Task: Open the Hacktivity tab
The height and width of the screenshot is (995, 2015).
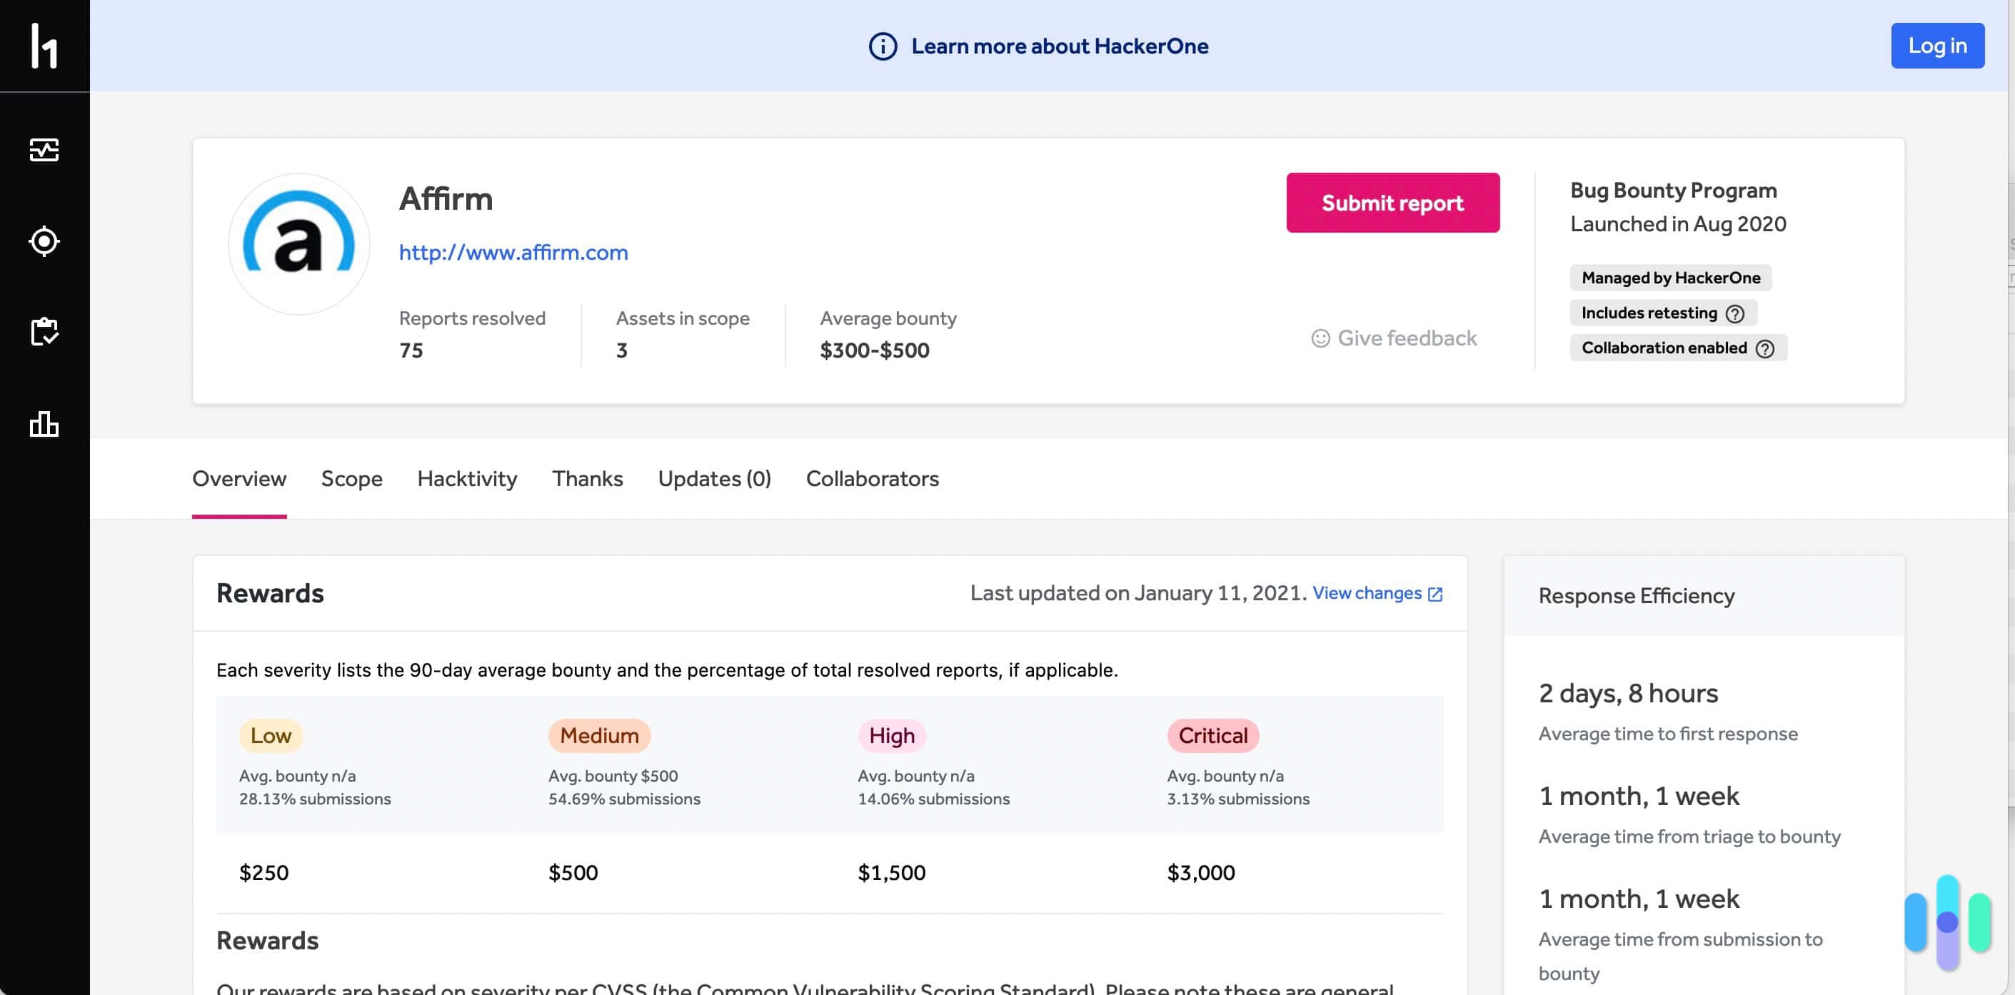Action: (x=467, y=479)
